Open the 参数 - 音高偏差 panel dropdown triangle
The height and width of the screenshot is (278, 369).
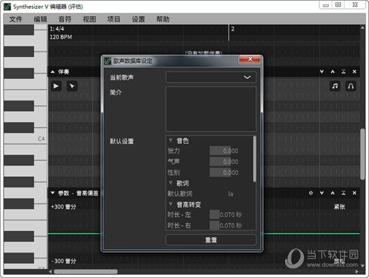point(53,193)
